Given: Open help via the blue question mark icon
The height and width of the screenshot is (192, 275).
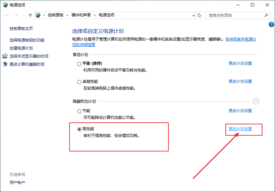Looking at the screenshot, I should 271,24.
